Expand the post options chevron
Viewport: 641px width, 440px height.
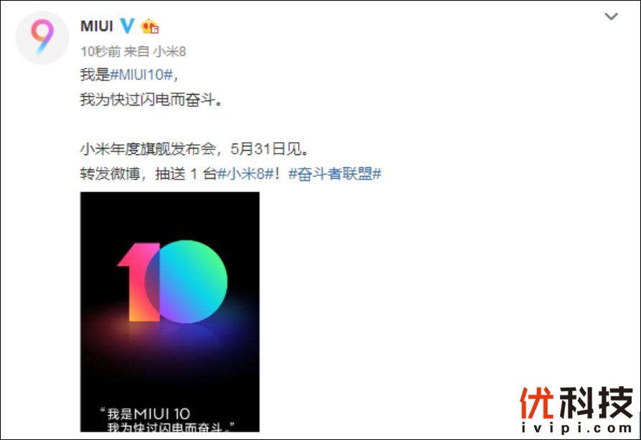(611, 17)
